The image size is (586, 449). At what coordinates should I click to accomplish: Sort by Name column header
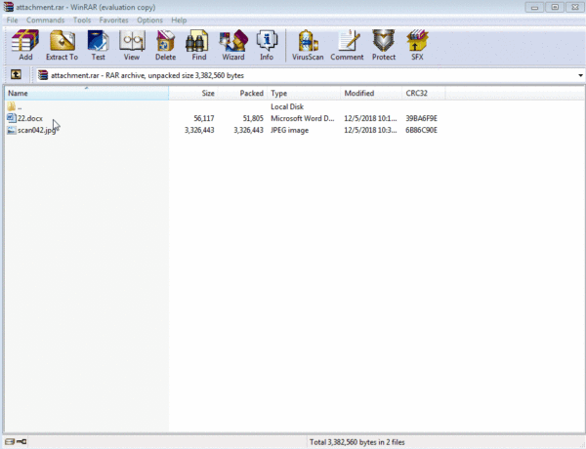(86, 93)
